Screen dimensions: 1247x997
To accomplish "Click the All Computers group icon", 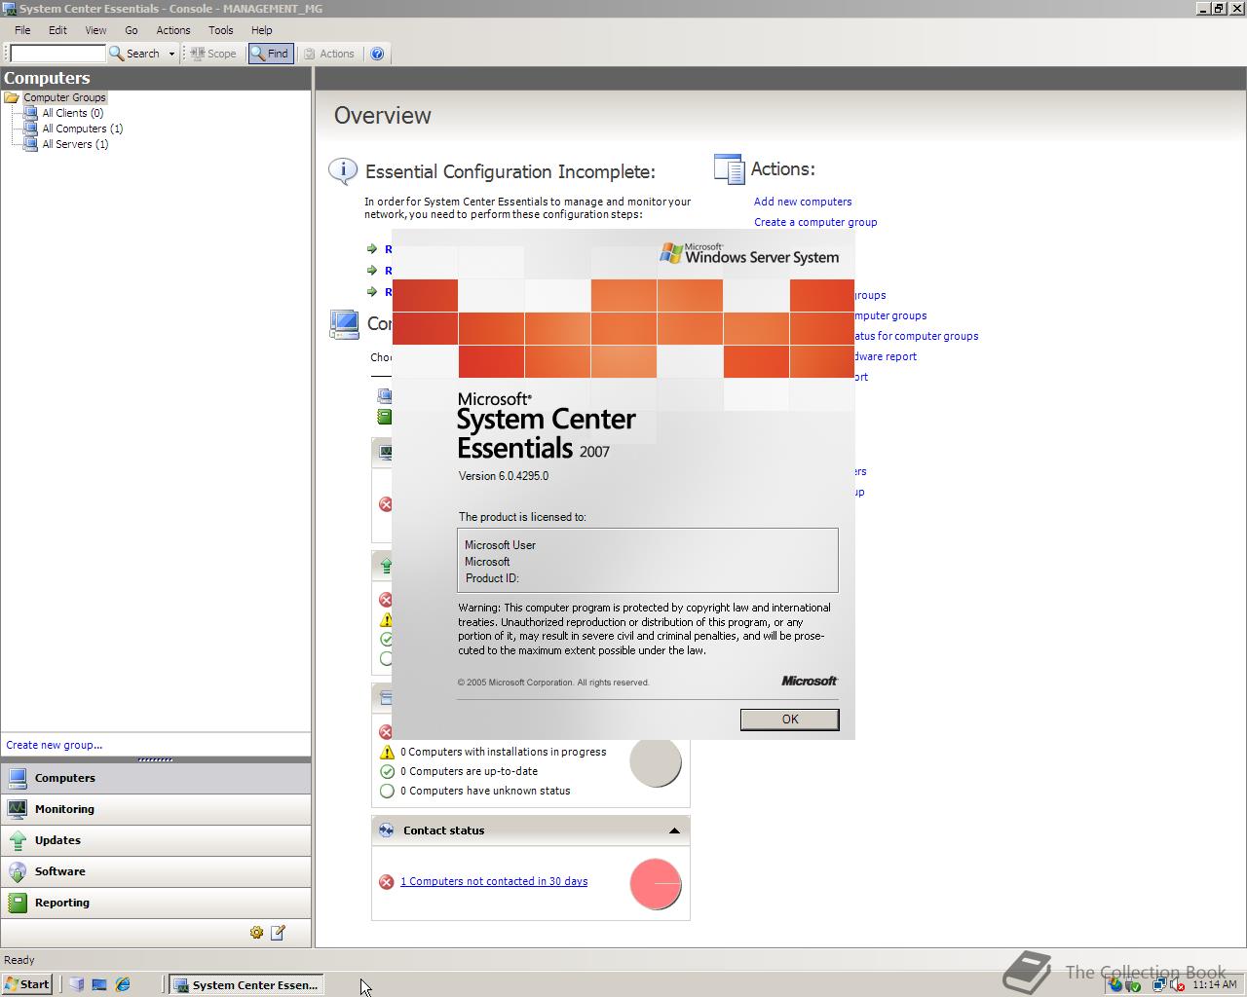I will (x=30, y=129).
